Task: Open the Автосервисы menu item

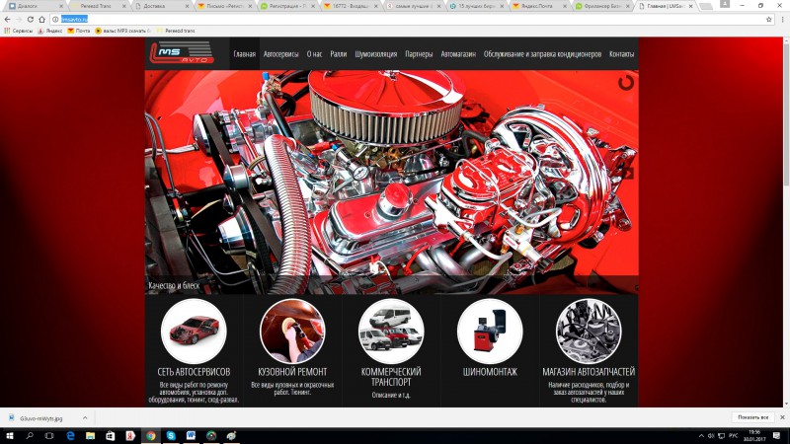Action: click(x=280, y=54)
